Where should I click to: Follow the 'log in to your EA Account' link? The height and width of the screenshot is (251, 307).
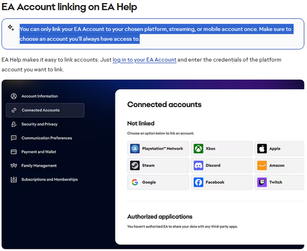144,60
